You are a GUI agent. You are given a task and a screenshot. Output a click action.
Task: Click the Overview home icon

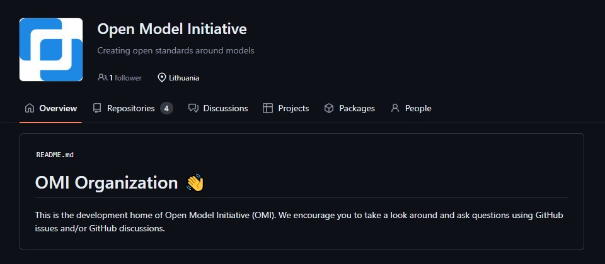click(30, 108)
